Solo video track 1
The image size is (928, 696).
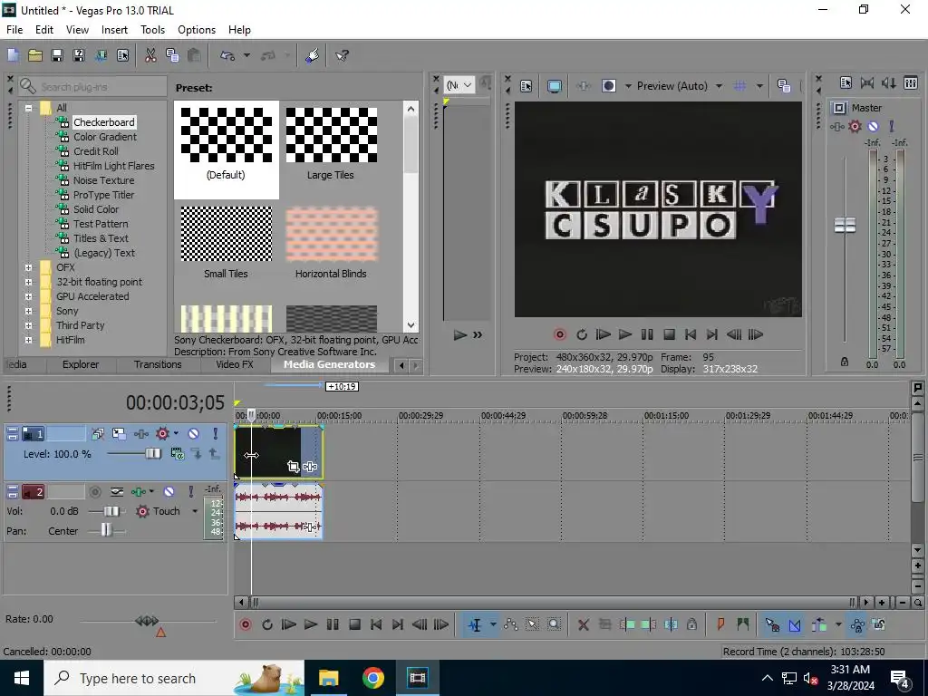(216, 434)
